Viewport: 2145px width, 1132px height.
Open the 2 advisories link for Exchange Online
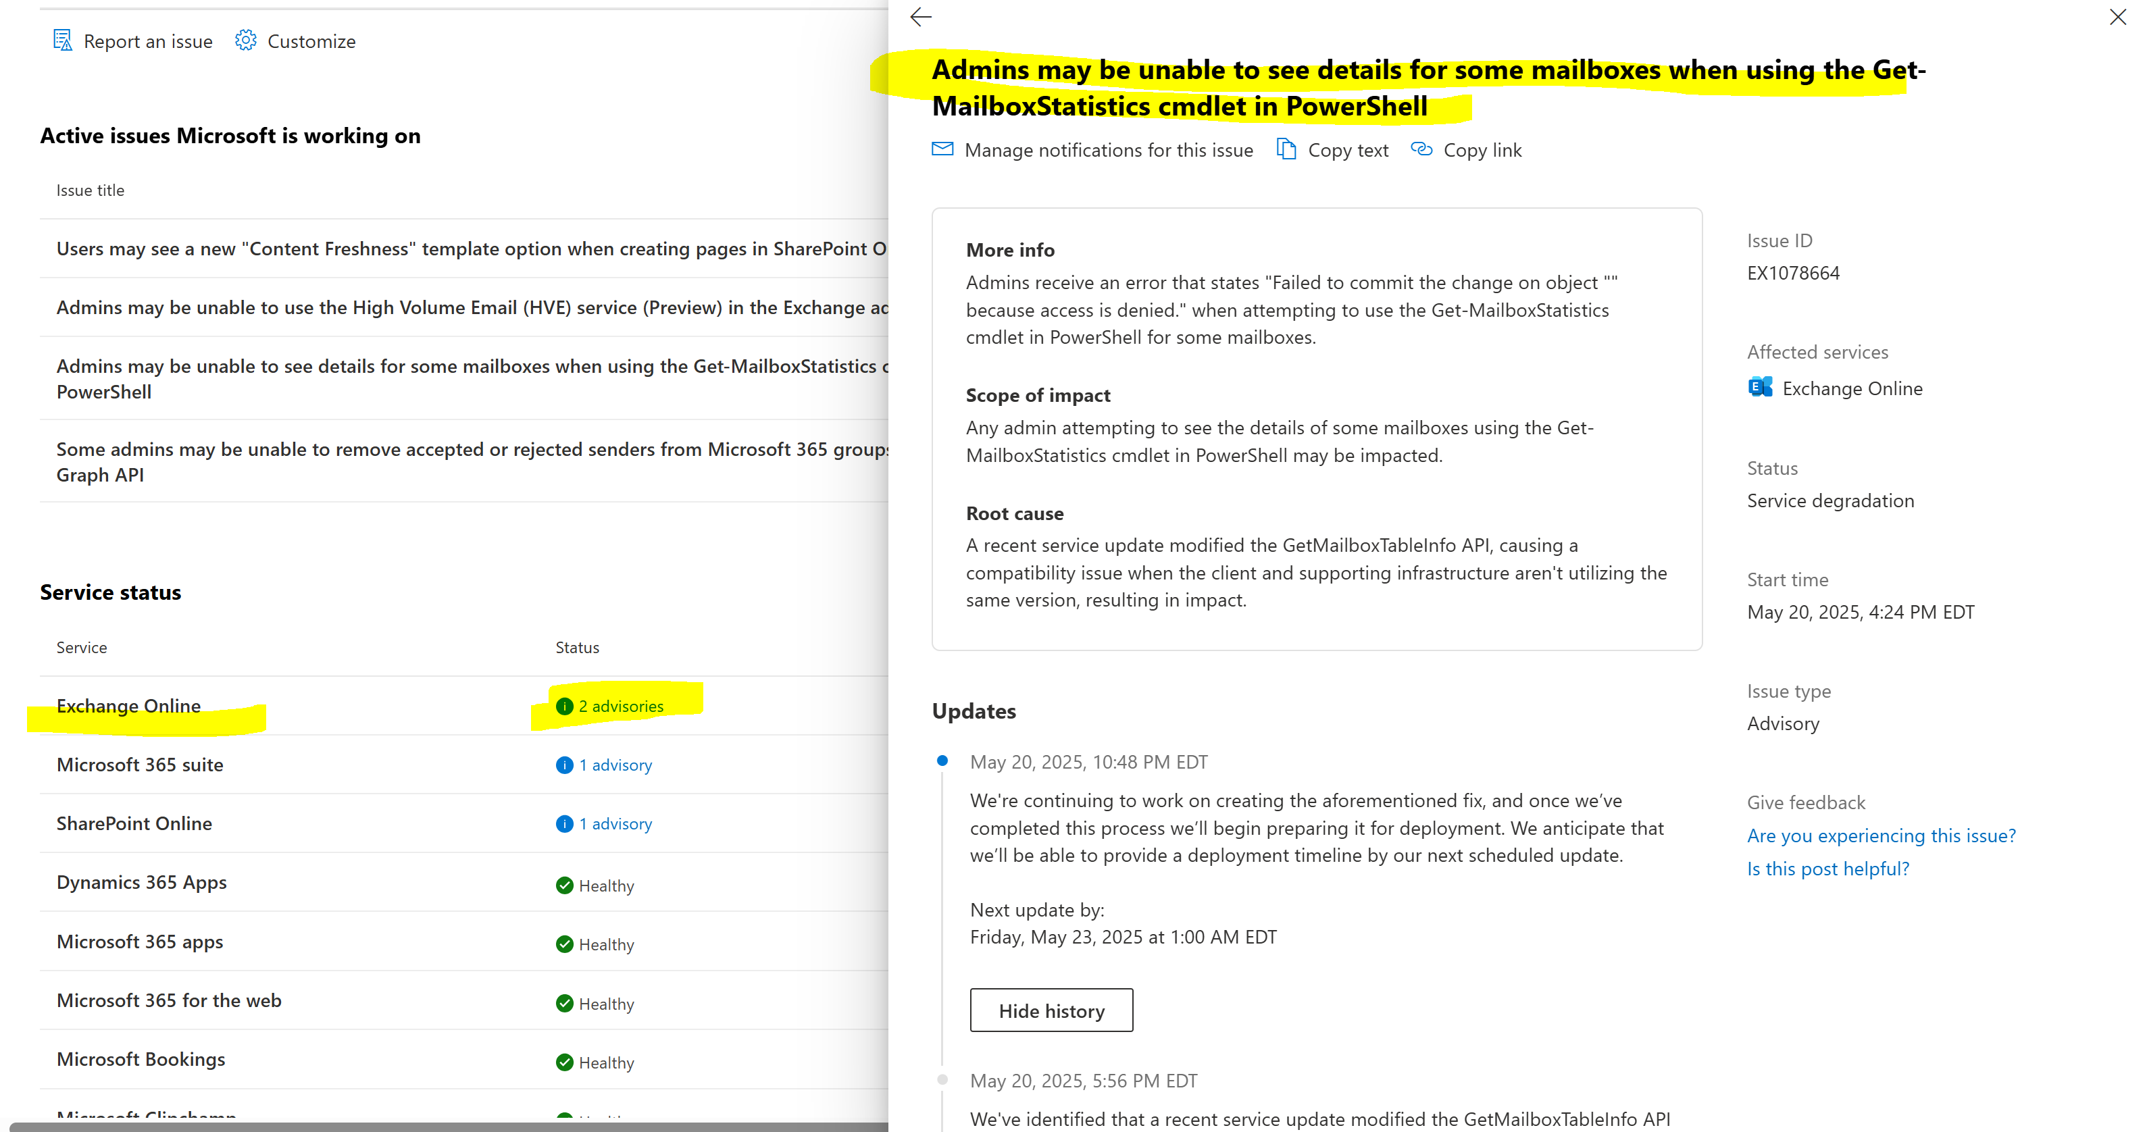pyautogui.click(x=622, y=706)
